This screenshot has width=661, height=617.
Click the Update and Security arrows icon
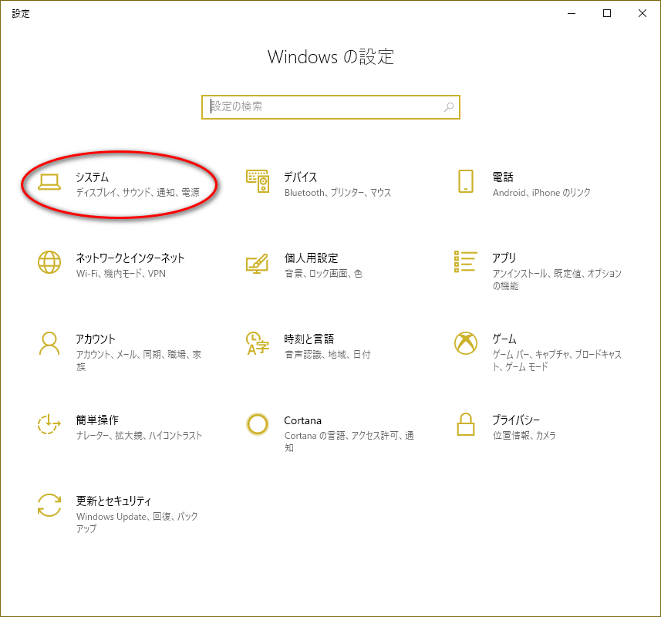(49, 505)
